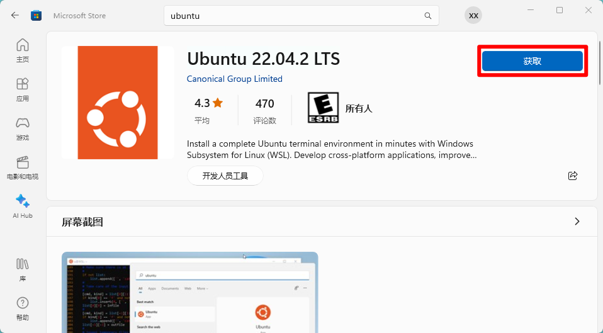Select the 开发人员工具 category tag
Viewport: 603px width, 333px height.
(x=225, y=176)
